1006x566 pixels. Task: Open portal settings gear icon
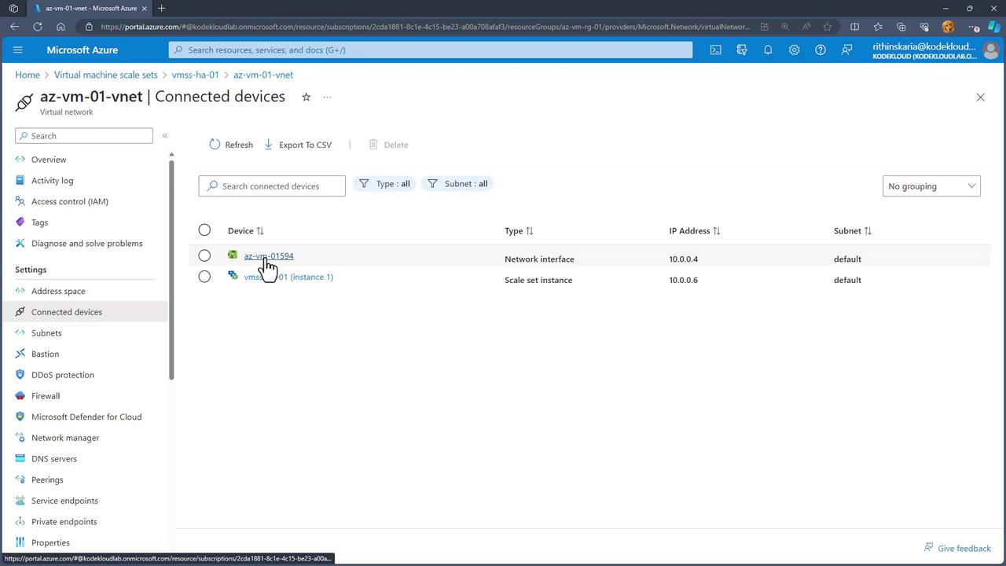click(x=794, y=50)
